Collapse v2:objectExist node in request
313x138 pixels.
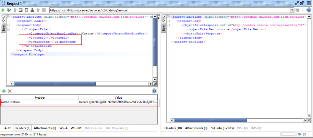pos(8,29)
